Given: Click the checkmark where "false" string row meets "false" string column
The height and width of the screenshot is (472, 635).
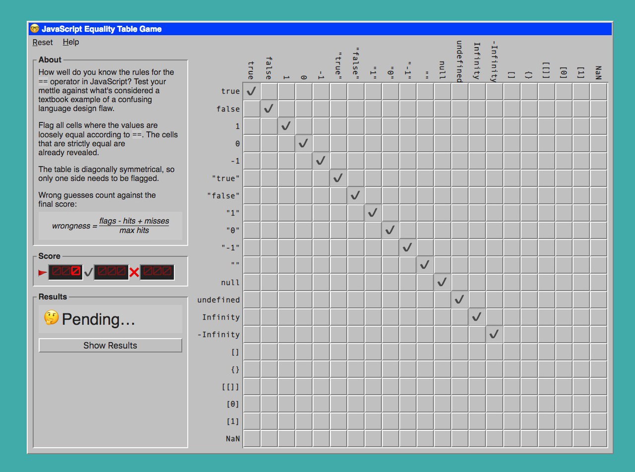Looking at the screenshot, I should 356,196.
